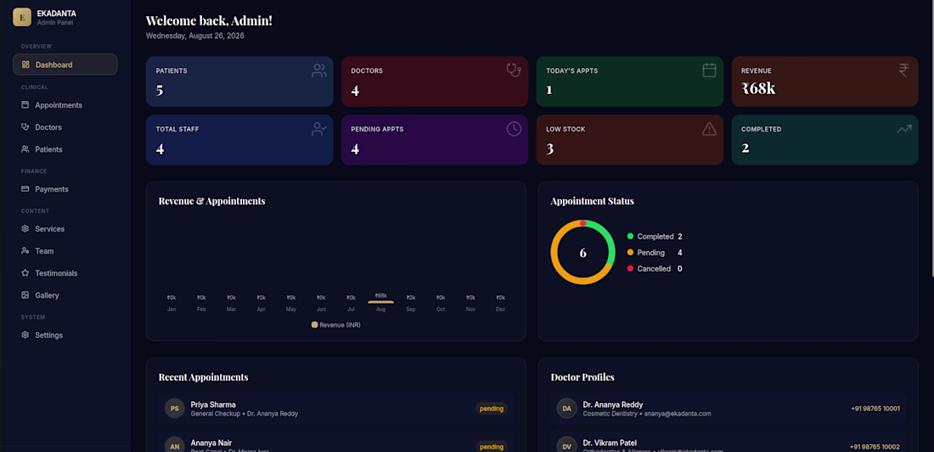Click the pending badge for Priya Sharma
The image size is (934, 452).
(492, 409)
